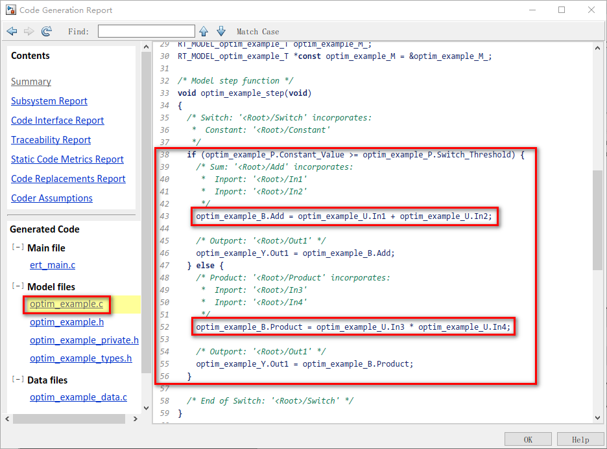
Task: Click the '/* End of Switch' comment line
Action: coord(270,401)
